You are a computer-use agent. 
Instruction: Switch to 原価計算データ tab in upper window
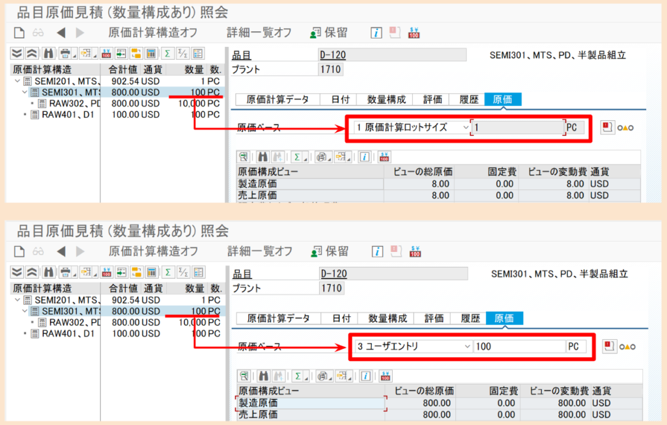tap(277, 100)
